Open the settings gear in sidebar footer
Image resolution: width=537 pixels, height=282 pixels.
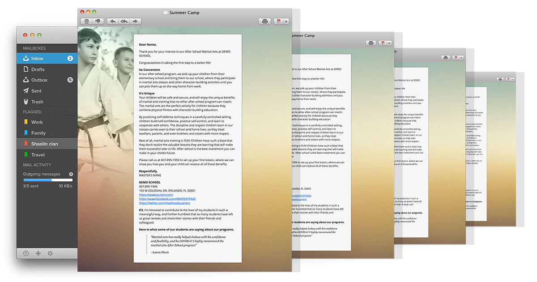tap(50, 253)
